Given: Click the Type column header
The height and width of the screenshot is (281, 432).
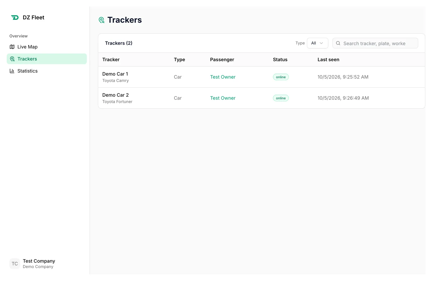Looking at the screenshot, I should [180, 60].
